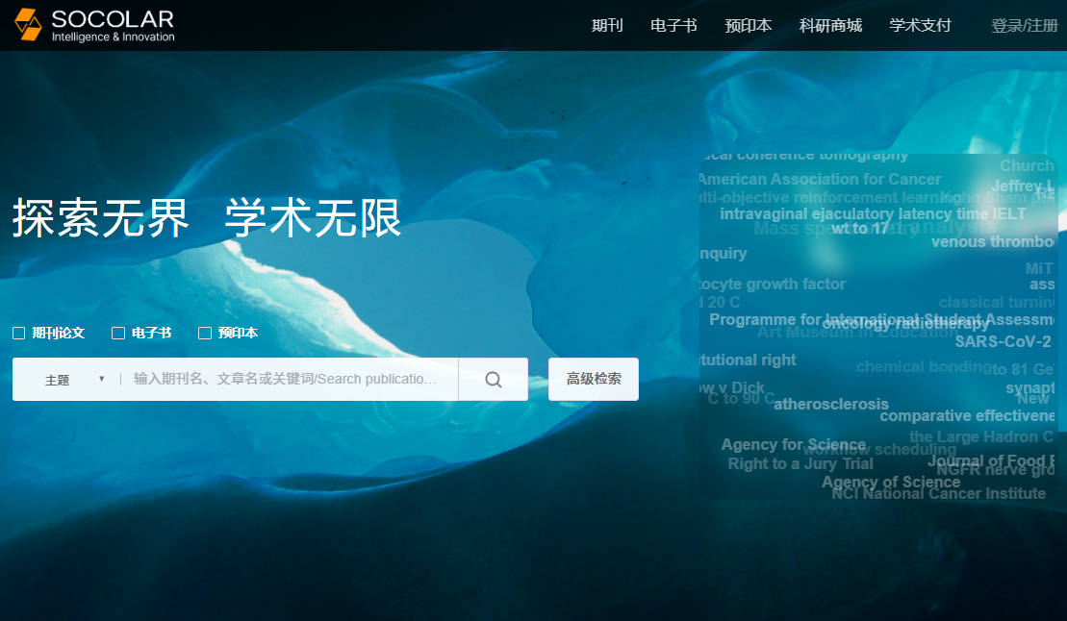Open 期刊 in the top navigation

(607, 26)
